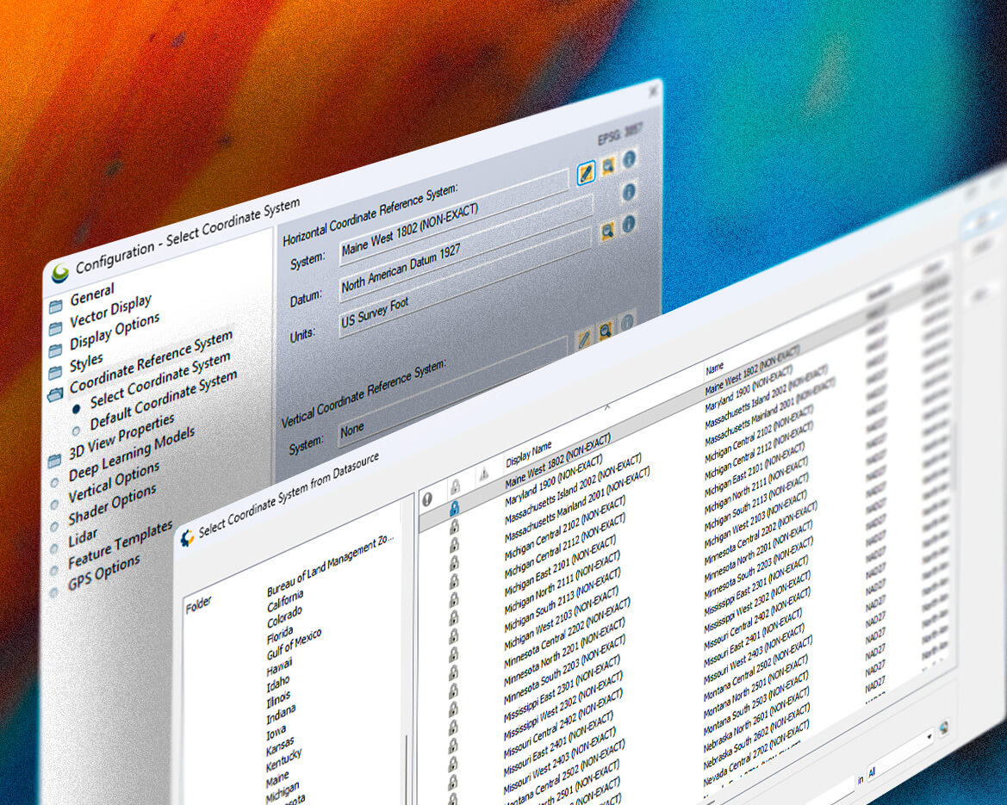Viewport: 1007px width, 805px height.
Task: Select the Gulf of Mexico folder
Action: tap(294, 645)
